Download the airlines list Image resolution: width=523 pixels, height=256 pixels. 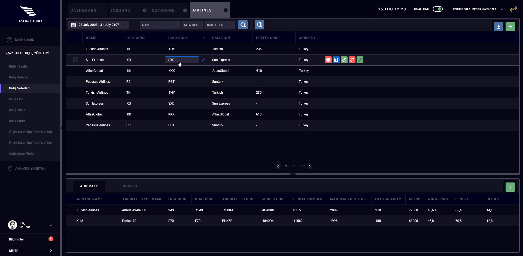(x=499, y=27)
